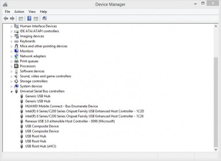Click the Keyboards category icon
221x161 pixels.
[x=16, y=41]
